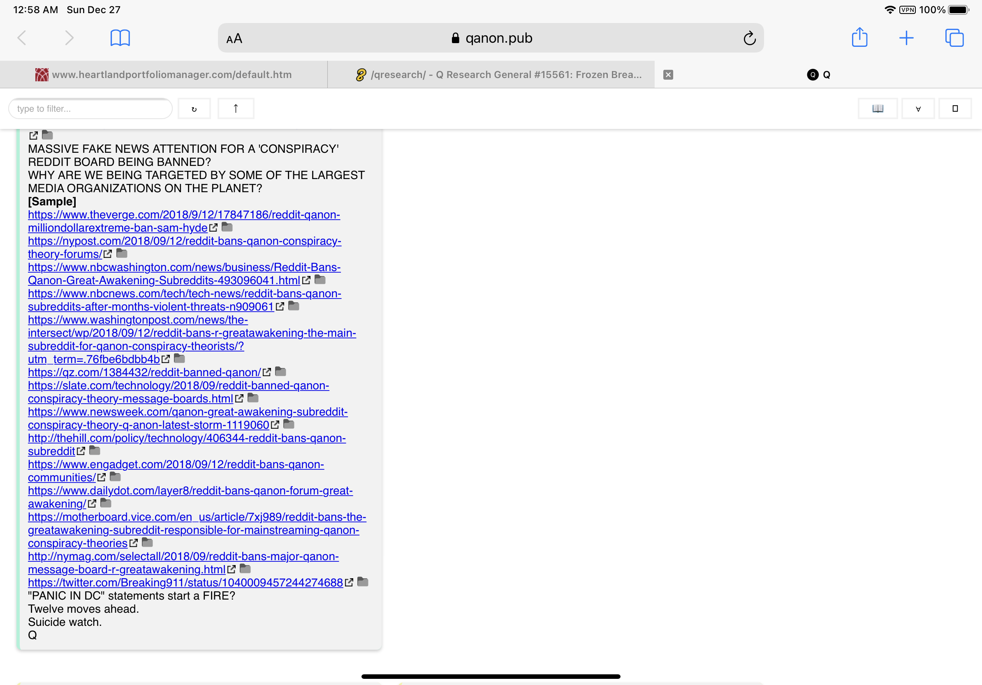Open the AA reader text size menu

pos(234,39)
